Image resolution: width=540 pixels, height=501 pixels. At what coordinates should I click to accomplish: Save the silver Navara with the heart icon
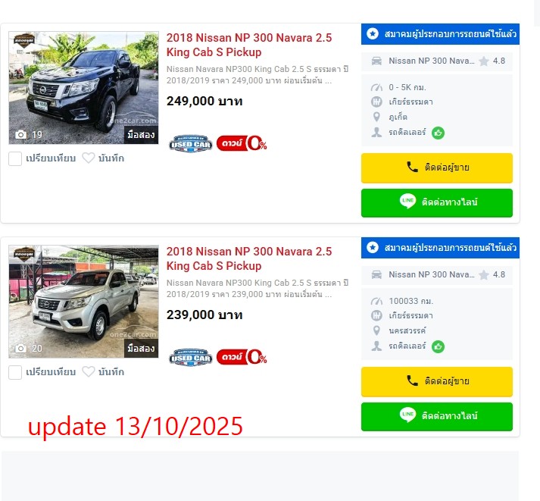click(x=88, y=372)
